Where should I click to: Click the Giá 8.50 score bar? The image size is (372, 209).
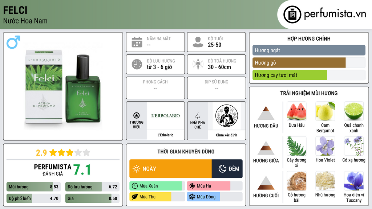point(92,198)
